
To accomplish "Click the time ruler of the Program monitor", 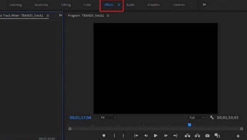I will click(x=155, y=125).
